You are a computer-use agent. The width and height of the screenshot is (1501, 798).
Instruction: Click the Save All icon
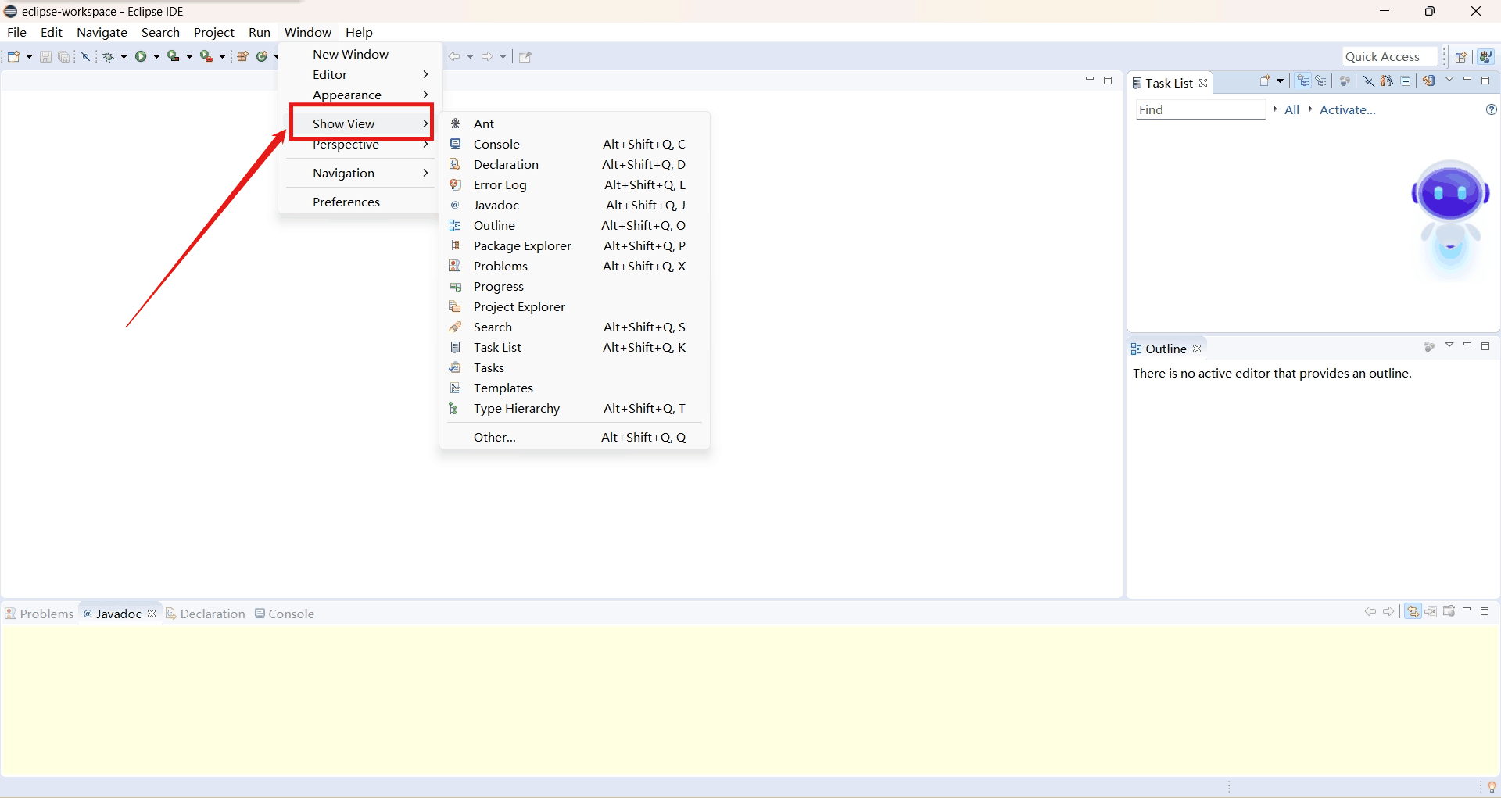pos(64,56)
